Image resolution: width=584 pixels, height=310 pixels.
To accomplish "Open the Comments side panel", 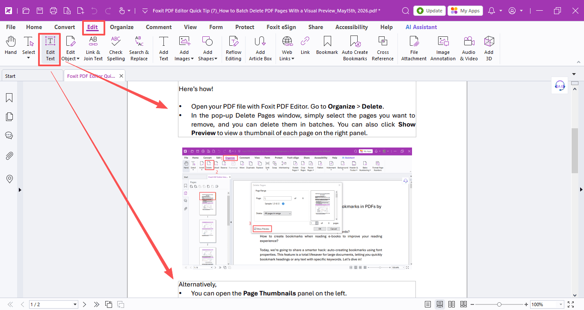I will pos(9,136).
